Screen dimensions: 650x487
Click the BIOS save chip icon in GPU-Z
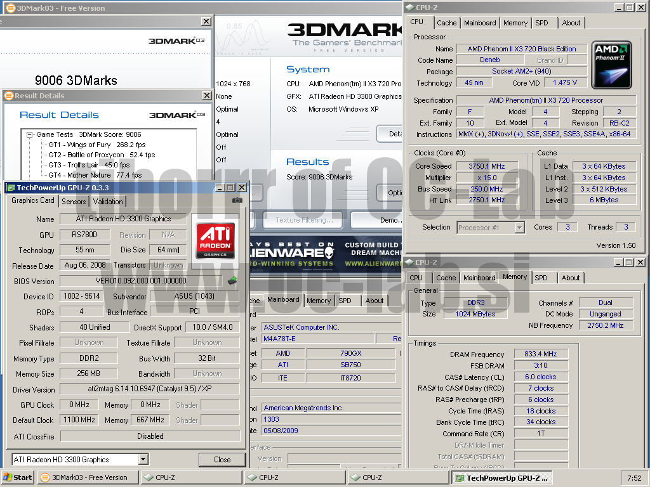tap(232, 281)
